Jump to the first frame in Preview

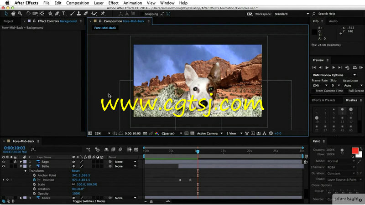point(314,67)
